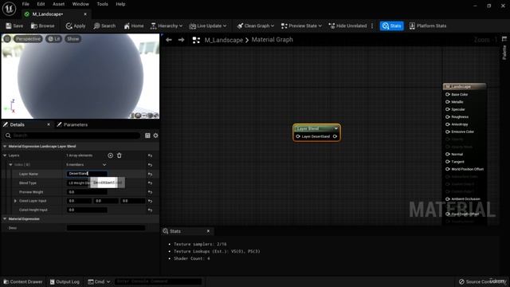Open Search in the material toolbar
Image resolution: width=510 pixels, height=287 pixels.
pyautogui.click(x=104, y=26)
